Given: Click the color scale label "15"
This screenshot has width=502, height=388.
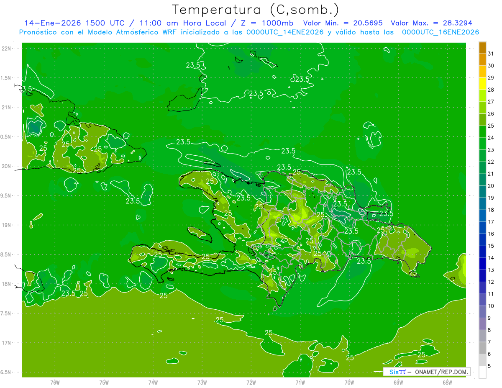Looking at the screenshot, I should 491,246.
